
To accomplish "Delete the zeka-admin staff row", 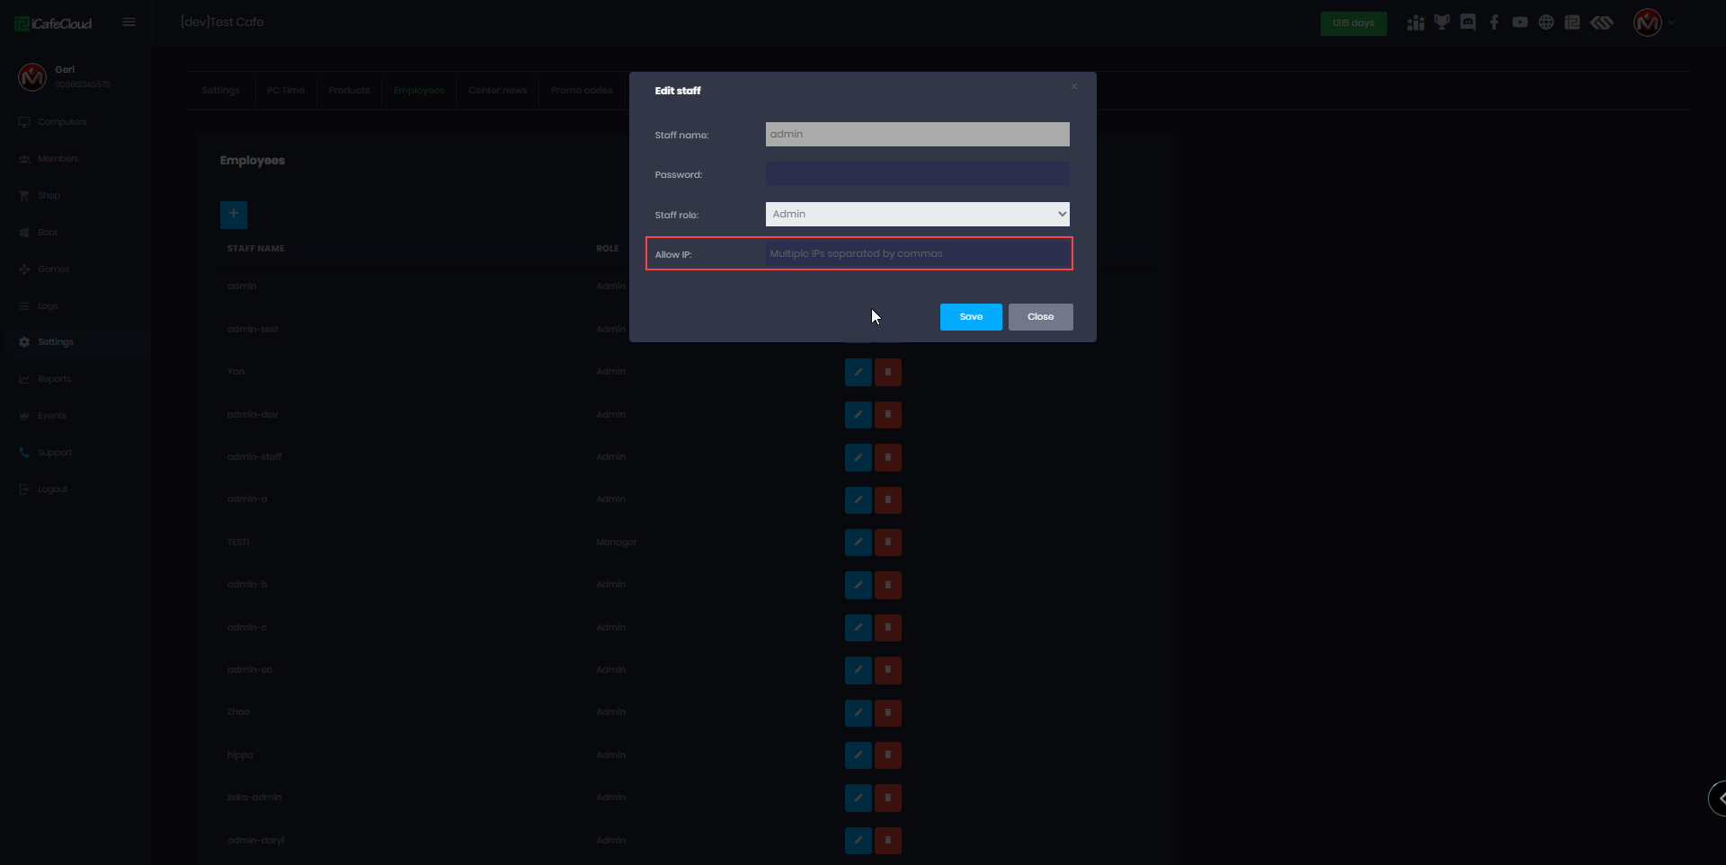I will tap(888, 798).
